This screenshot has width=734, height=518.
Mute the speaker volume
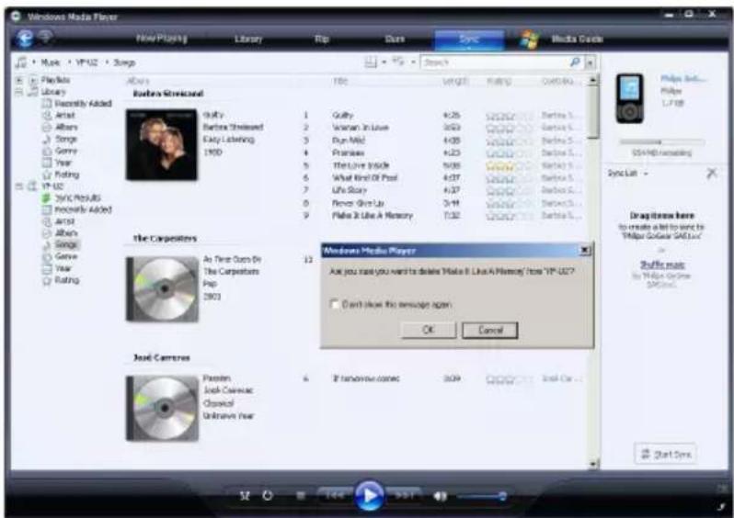(440, 496)
